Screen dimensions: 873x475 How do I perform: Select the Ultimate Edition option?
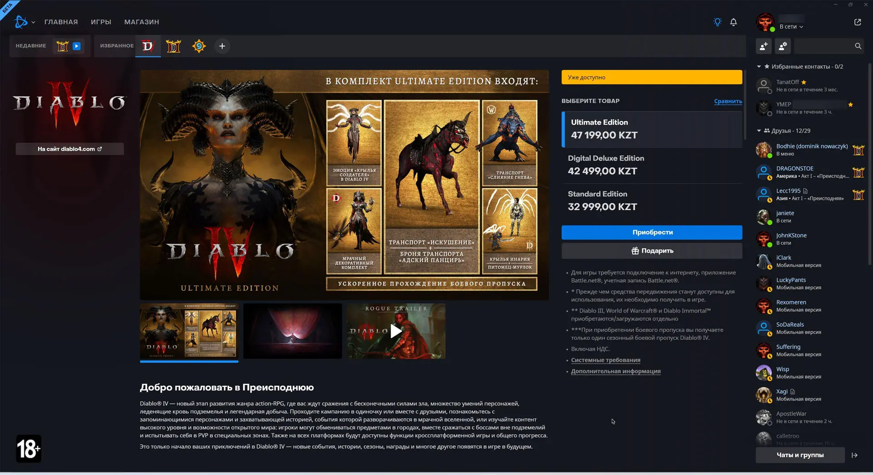pyautogui.click(x=652, y=129)
